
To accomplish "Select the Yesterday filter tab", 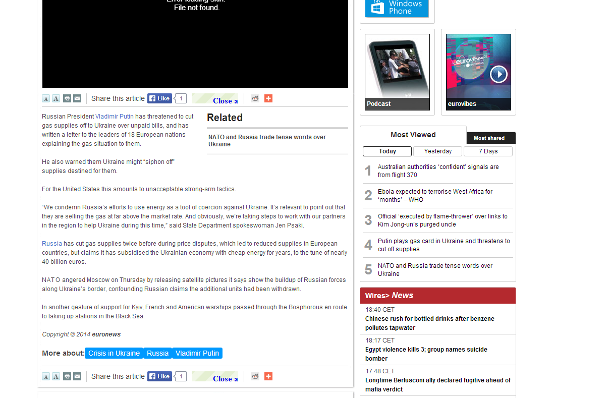I will (438, 151).
